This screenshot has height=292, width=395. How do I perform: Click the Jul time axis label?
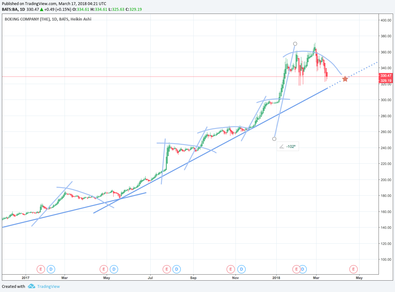(x=150, y=278)
